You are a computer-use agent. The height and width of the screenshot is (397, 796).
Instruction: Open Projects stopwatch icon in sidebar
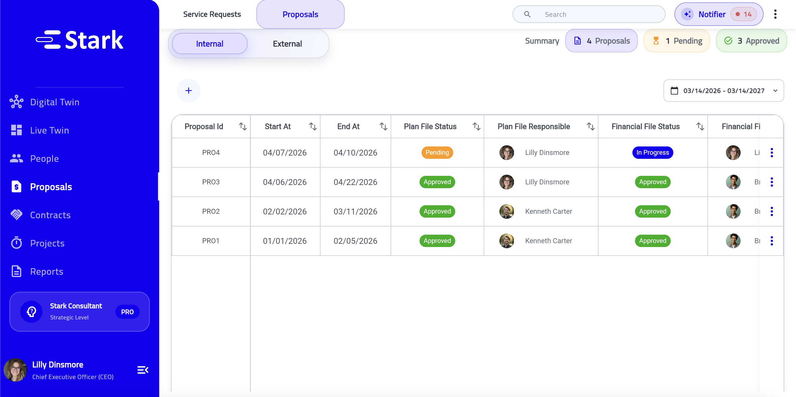pos(16,243)
